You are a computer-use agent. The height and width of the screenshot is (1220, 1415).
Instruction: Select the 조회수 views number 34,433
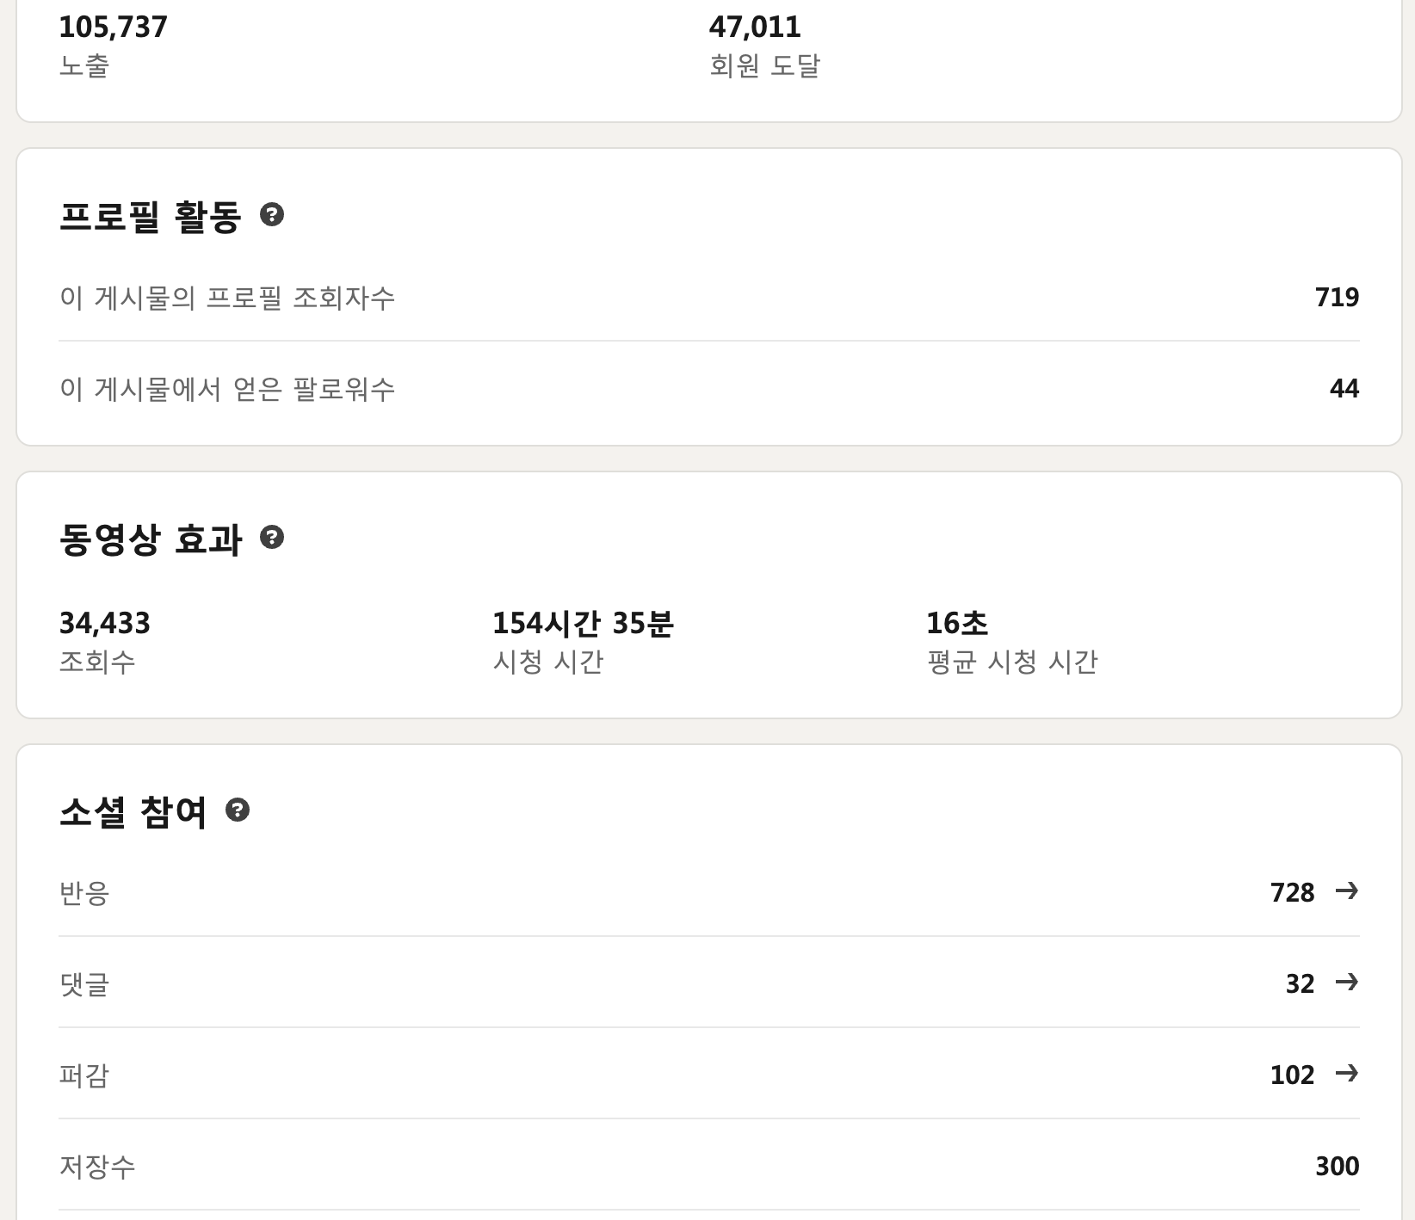coord(106,625)
